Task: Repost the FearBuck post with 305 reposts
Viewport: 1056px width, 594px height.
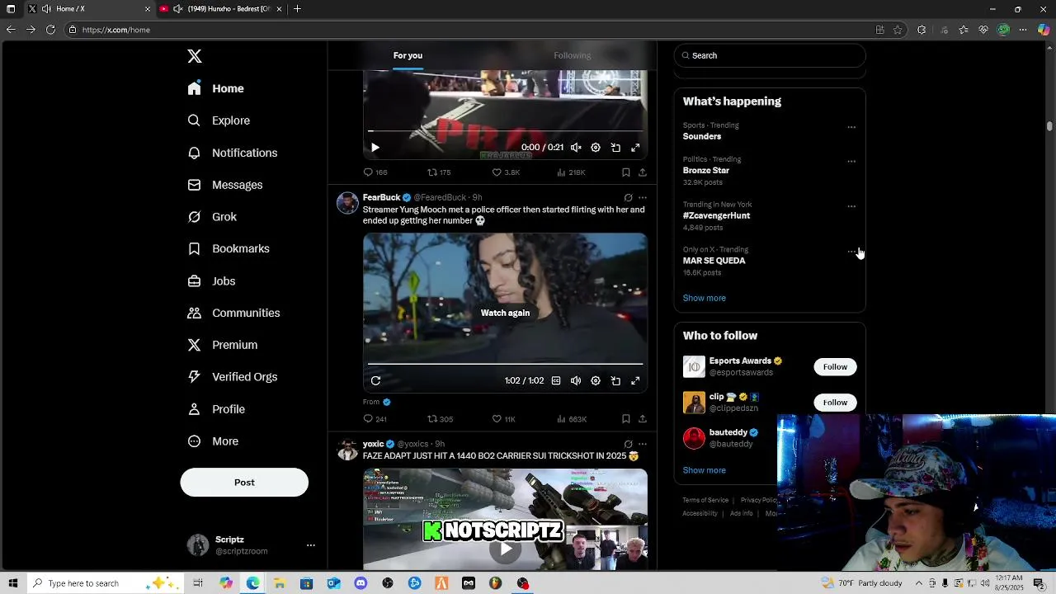Action: coord(440,419)
